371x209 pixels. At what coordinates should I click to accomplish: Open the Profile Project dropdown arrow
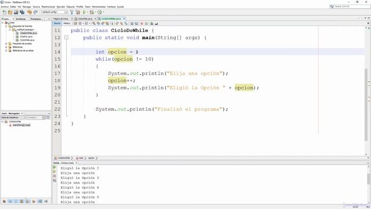pyautogui.click(x=103, y=12)
